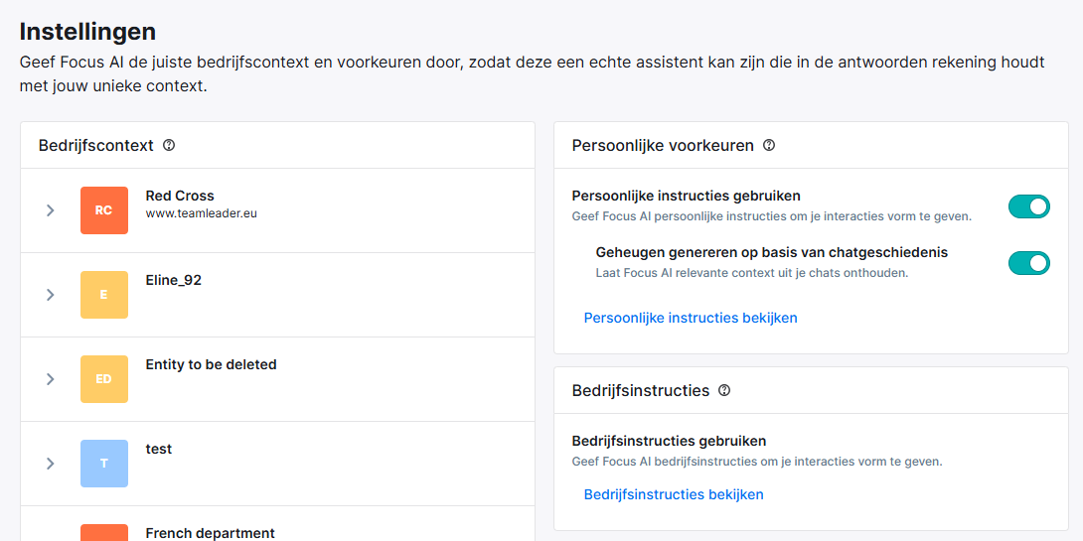Turn off Geheugen genereren op basis van chatgeschiedenis
The width and height of the screenshot is (1083, 541).
pyautogui.click(x=1029, y=263)
